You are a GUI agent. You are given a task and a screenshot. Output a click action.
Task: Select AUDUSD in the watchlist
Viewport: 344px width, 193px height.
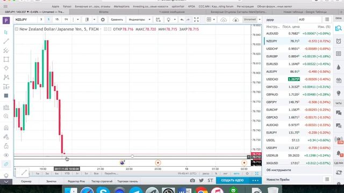coord(298,33)
